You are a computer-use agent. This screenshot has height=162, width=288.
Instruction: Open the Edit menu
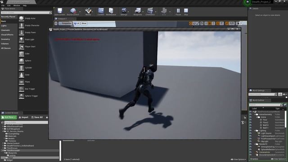coord(9,5)
